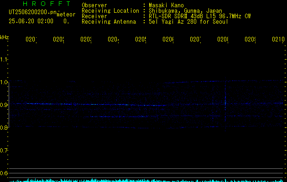This screenshot has width=287, height=182.
Task: Click the 0203 time marker
Action: pyautogui.click(x=86, y=39)
